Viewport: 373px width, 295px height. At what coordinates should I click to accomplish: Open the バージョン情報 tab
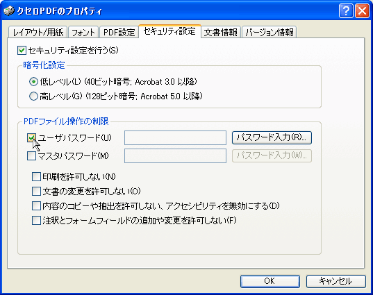(x=269, y=32)
